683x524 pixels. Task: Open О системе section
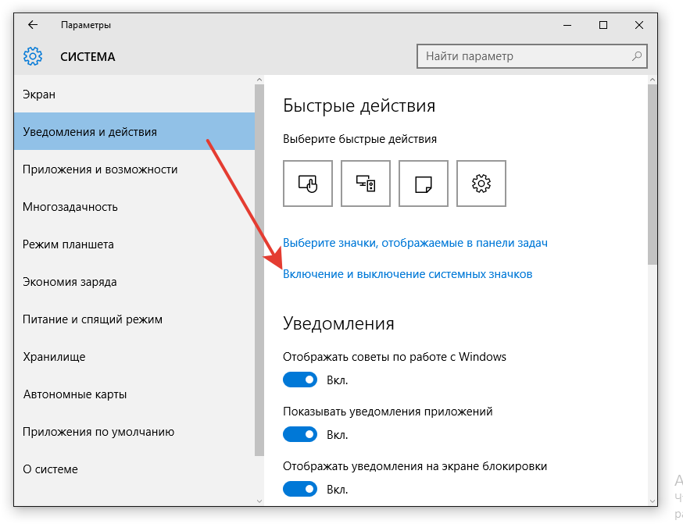pos(134,469)
